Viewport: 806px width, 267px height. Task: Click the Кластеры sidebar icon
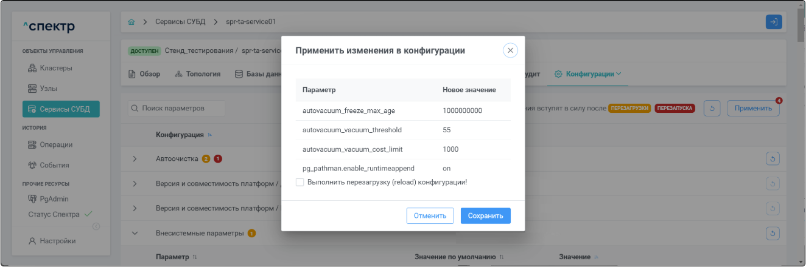click(x=32, y=68)
